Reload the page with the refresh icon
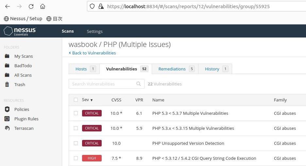The image size is (306, 166). (x=31, y=7)
